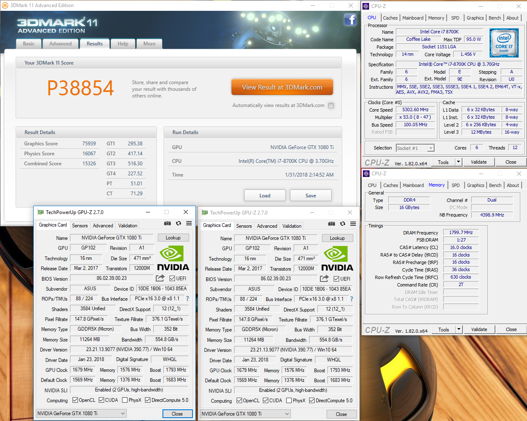Click the Bus Interface question mark in right GPU-Z

coord(351,299)
